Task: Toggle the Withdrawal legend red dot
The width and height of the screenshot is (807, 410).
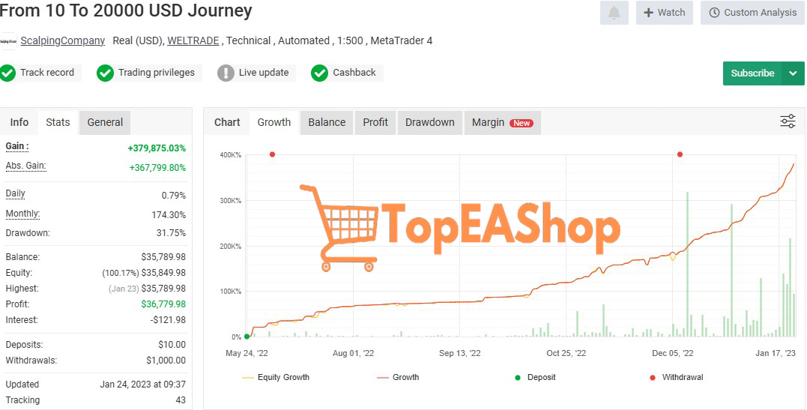Action: click(x=652, y=377)
